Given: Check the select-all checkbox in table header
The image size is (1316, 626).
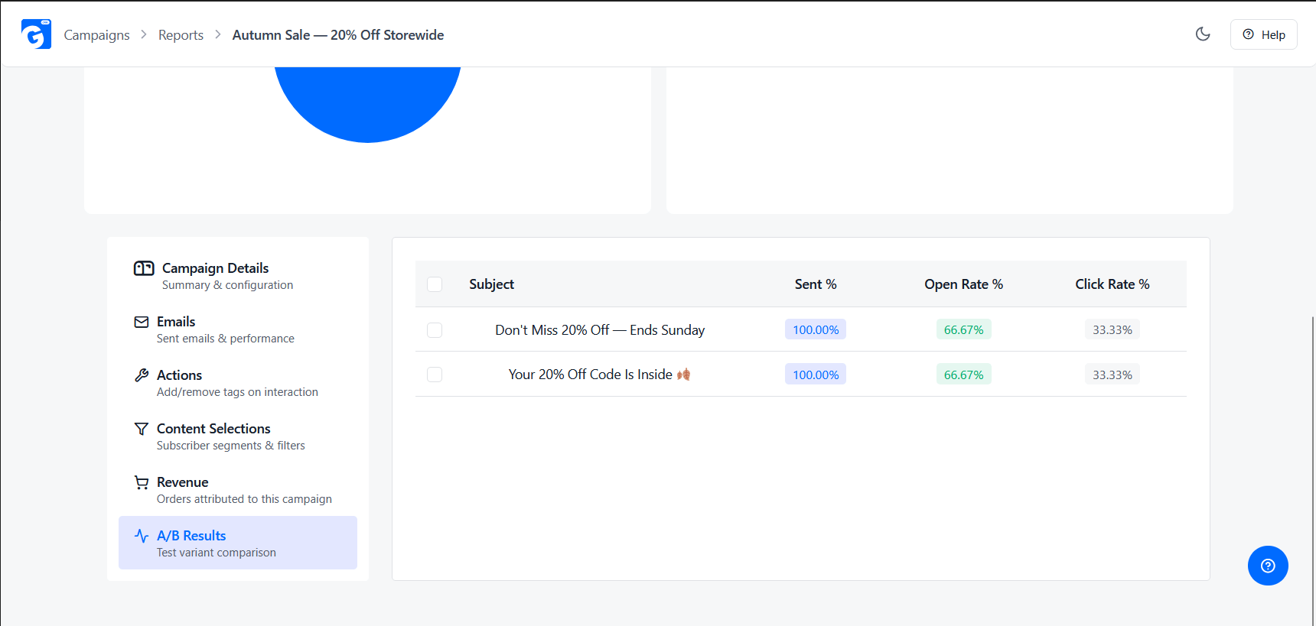Looking at the screenshot, I should click(435, 284).
